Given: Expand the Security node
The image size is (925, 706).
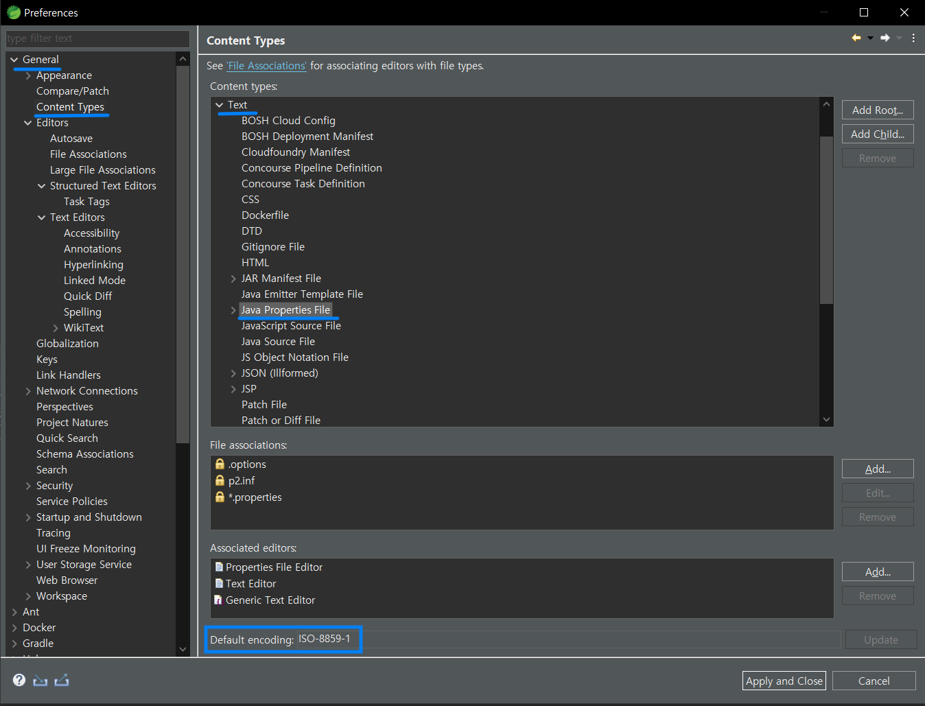Looking at the screenshot, I should [28, 486].
